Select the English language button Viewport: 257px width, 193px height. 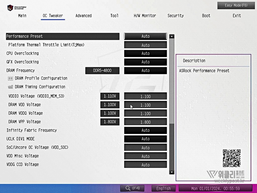click(x=164, y=188)
